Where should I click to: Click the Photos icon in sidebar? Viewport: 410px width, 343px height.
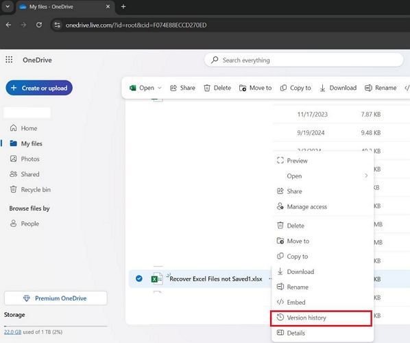click(13, 159)
